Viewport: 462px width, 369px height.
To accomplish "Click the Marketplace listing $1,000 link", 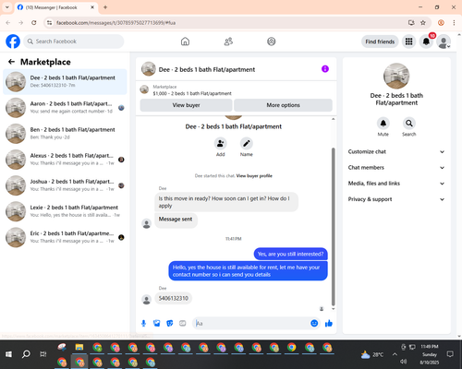I will coord(192,93).
